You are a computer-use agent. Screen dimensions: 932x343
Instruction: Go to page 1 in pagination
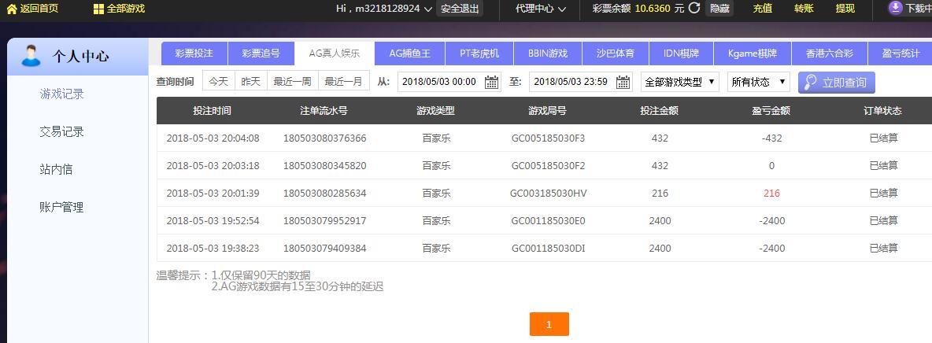549,324
